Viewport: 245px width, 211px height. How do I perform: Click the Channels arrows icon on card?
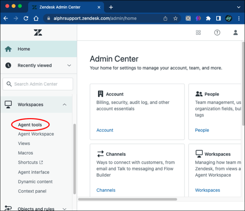[100, 154]
